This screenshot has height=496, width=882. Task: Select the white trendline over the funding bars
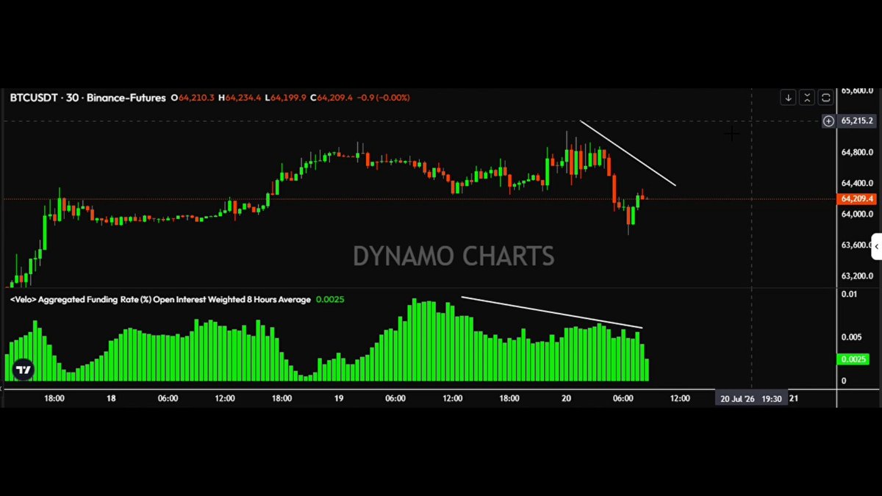552,312
